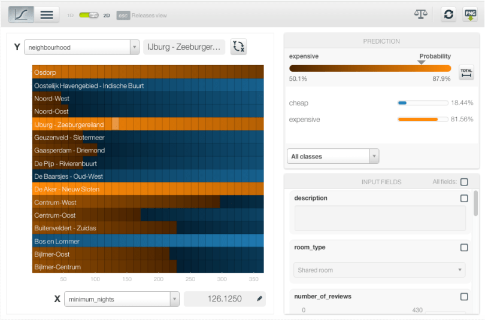Select the line chart view icon

click(20, 15)
